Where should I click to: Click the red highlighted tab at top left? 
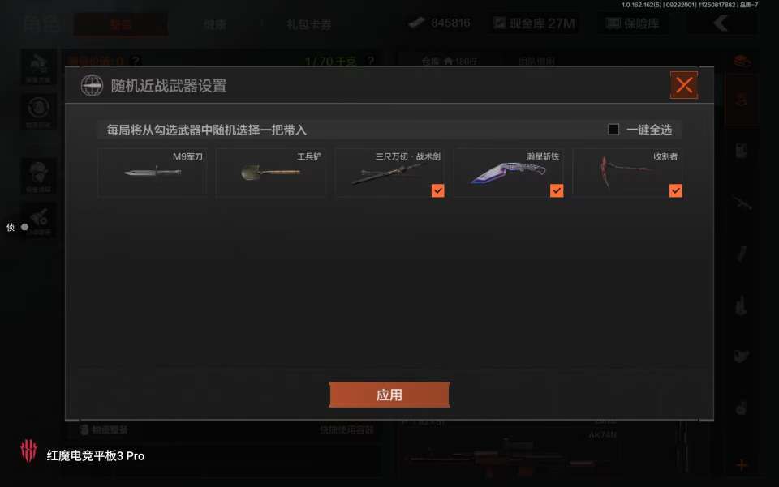point(121,24)
